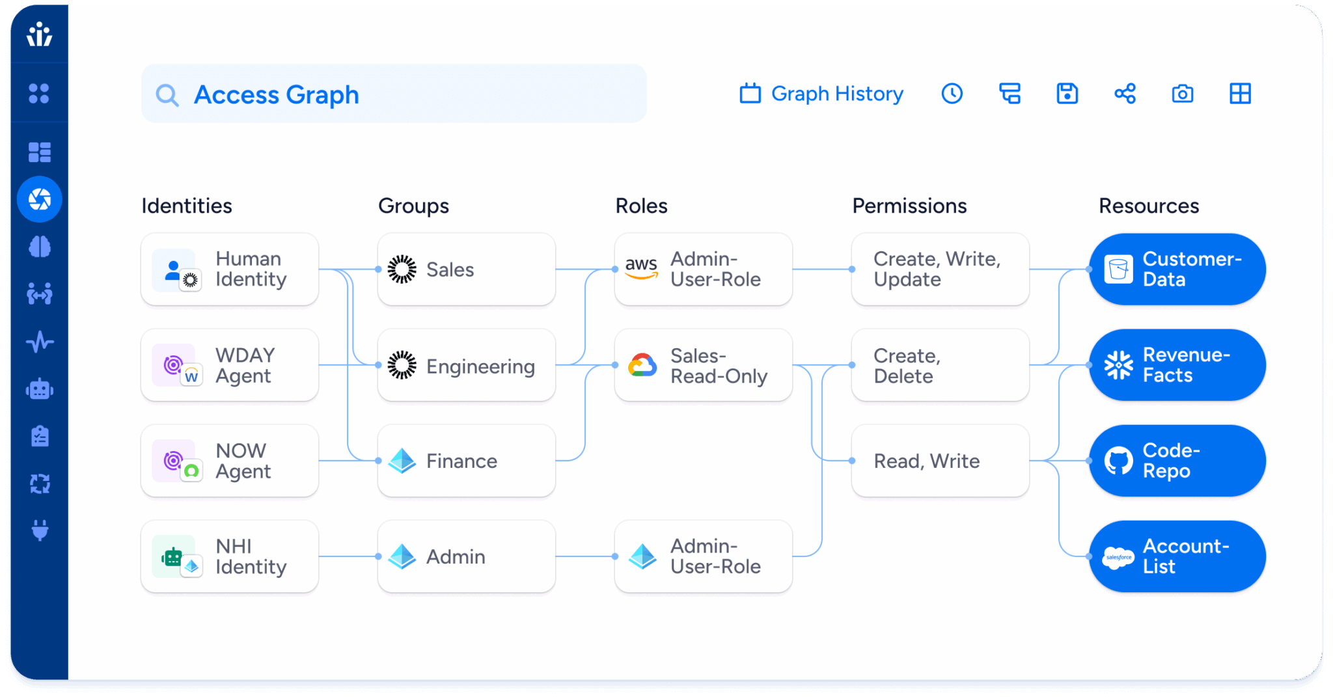Select the handshake collaboration icon in sidebar
Screen dimensions: 1333x697
(39, 294)
